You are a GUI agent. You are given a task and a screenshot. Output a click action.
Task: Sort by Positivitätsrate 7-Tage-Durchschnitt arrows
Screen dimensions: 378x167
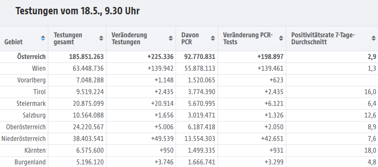[374, 38]
